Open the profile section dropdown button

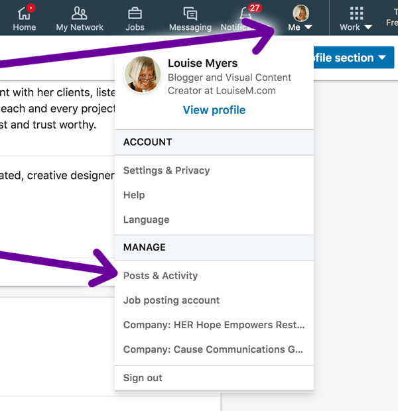(354, 58)
